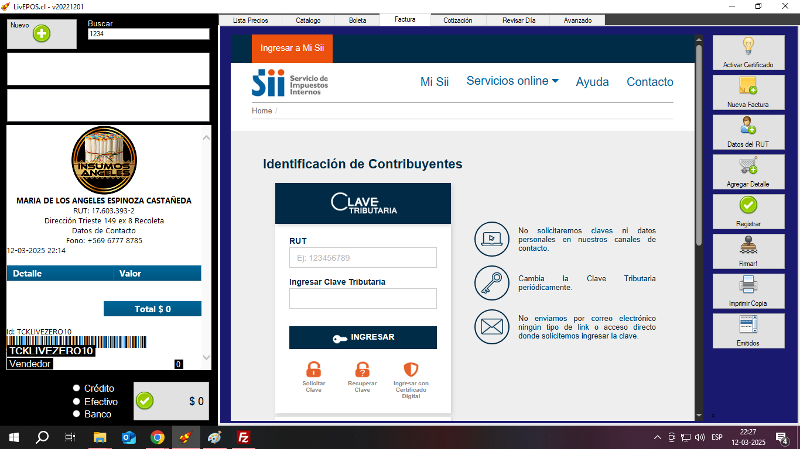Viewport: 800px width, 449px height.
Task: Open Paint app in taskbar
Action: [215, 437]
